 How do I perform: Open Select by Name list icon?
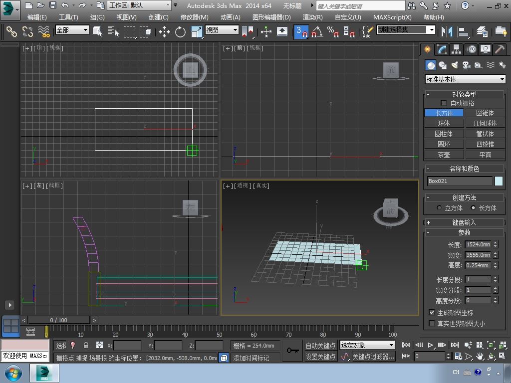[113, 31]
